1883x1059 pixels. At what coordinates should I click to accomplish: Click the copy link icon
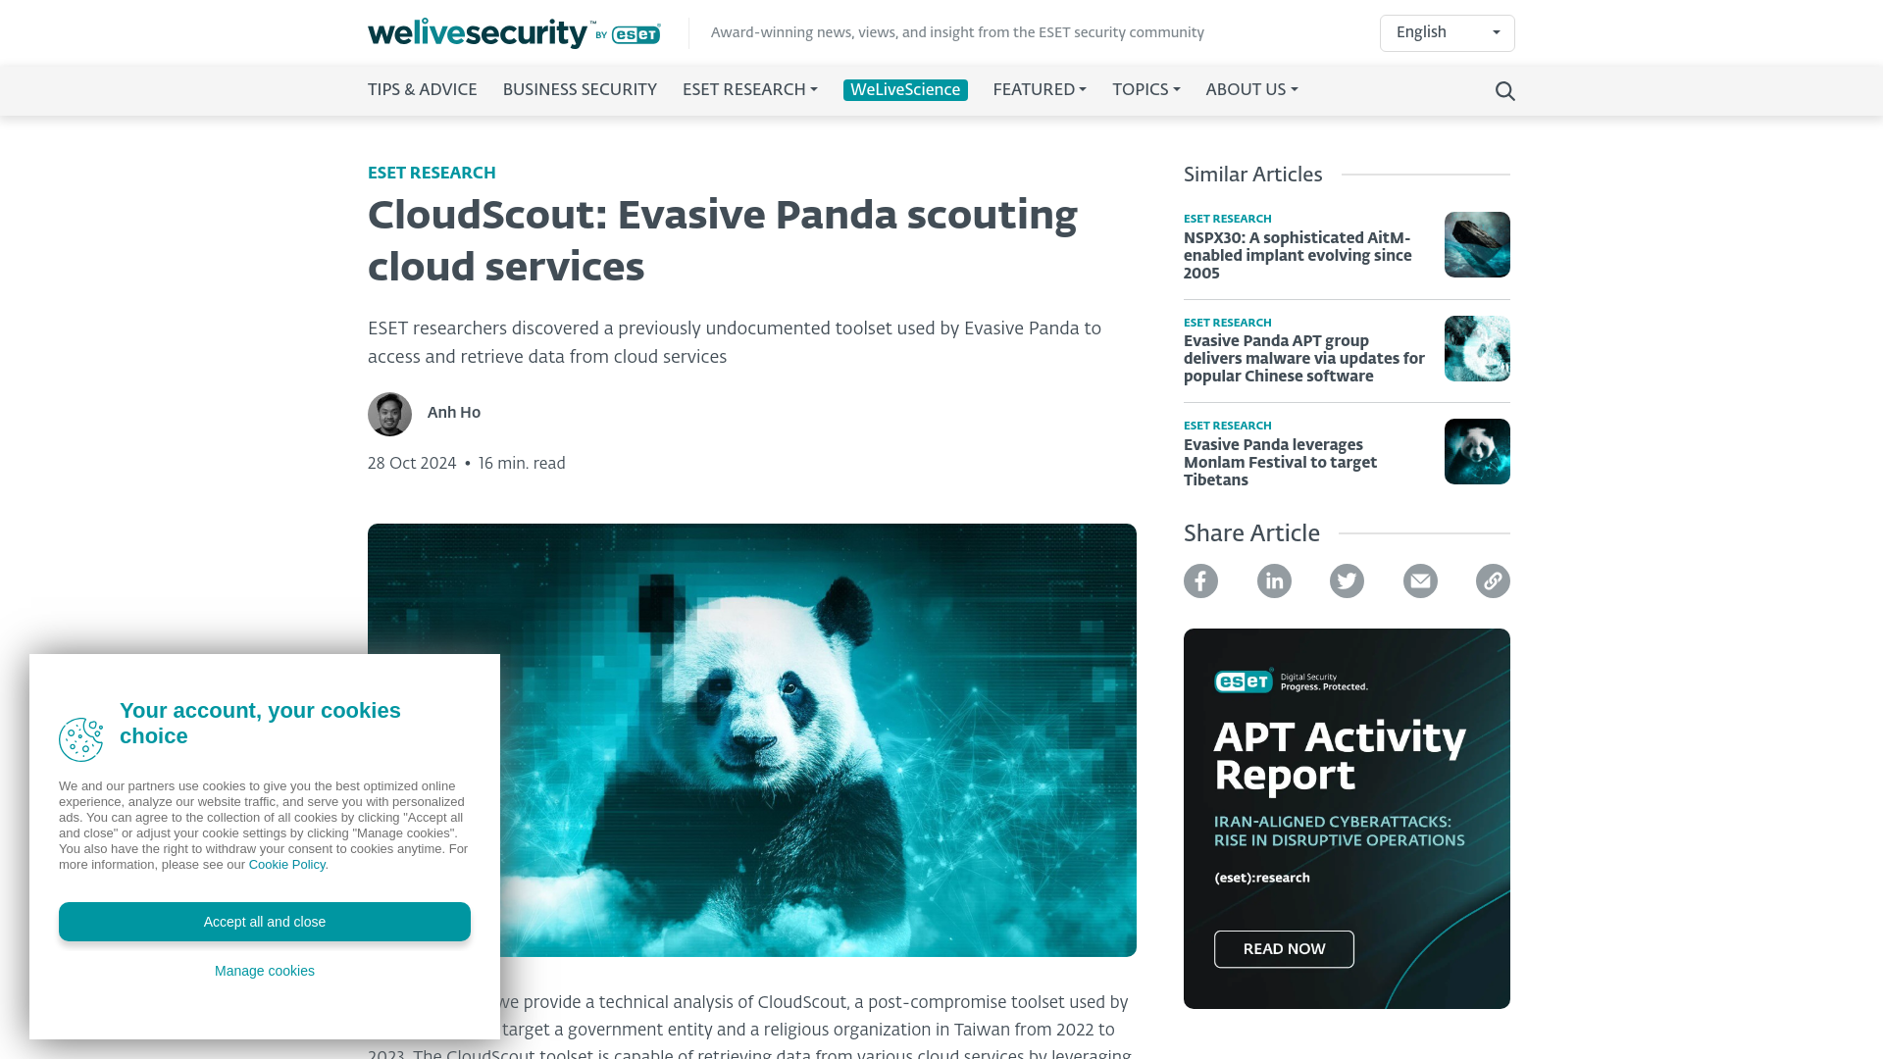click(1493, 580)
